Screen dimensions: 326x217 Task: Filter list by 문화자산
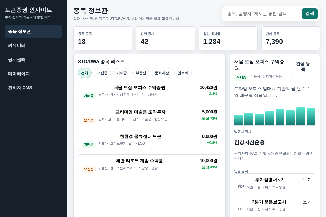162,73
